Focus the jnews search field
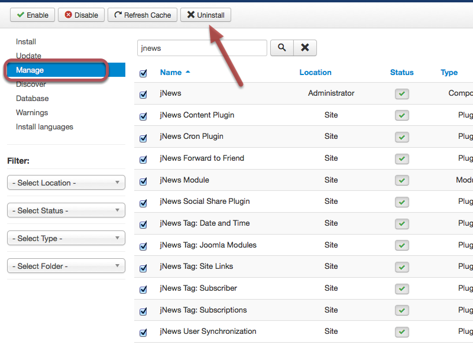 tap(202, 48)
